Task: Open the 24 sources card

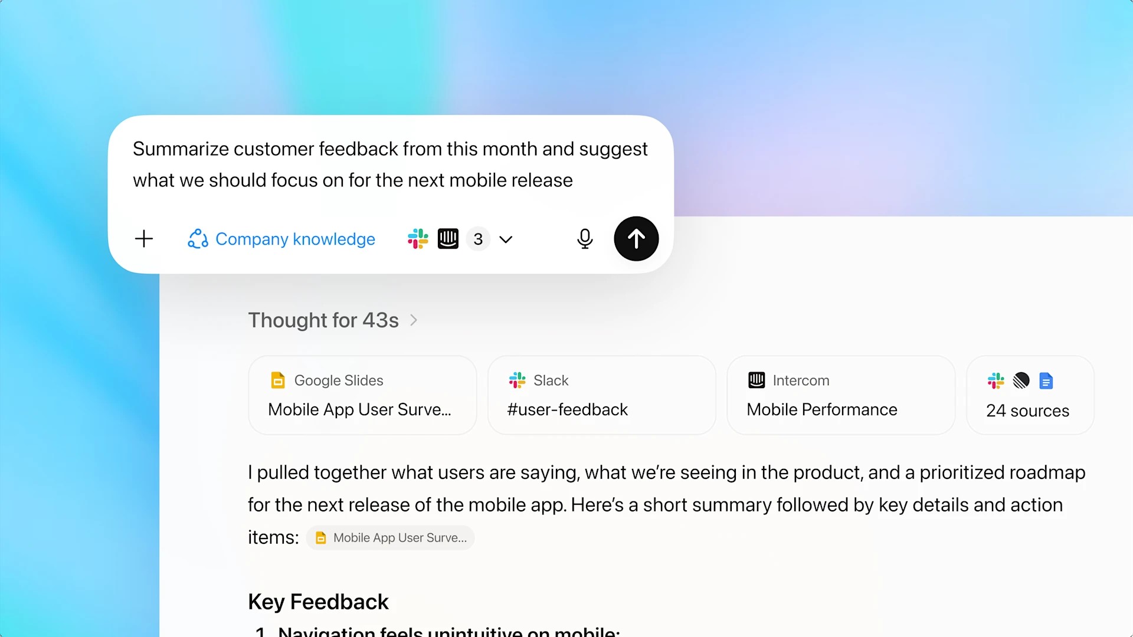Action: coord(1029,395)
